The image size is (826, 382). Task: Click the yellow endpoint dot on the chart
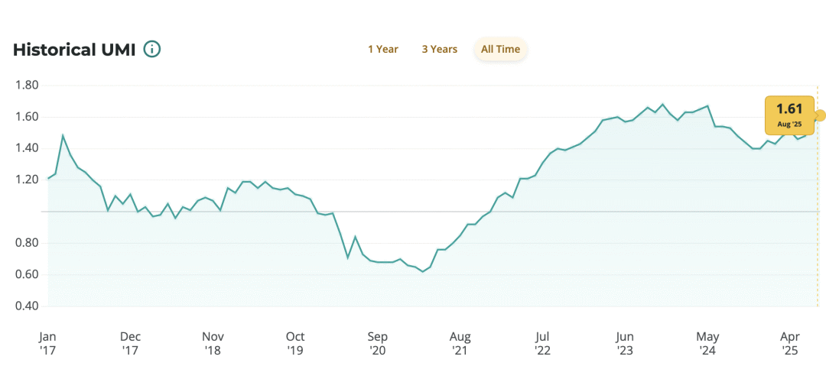821,116
